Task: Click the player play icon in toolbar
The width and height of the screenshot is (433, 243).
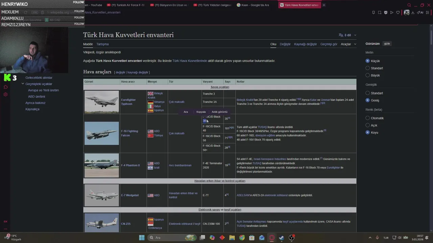Action: (x=392, y=12)
